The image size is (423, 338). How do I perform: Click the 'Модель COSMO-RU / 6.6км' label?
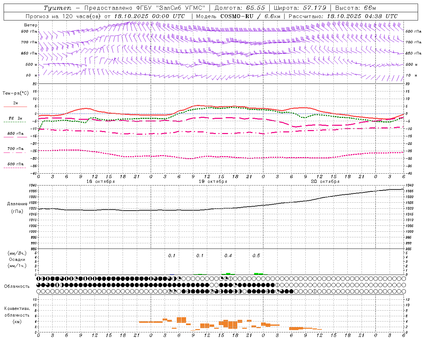238,16
